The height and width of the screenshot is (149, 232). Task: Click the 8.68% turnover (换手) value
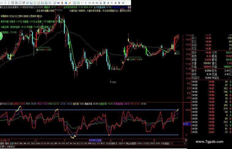(208, 71)
